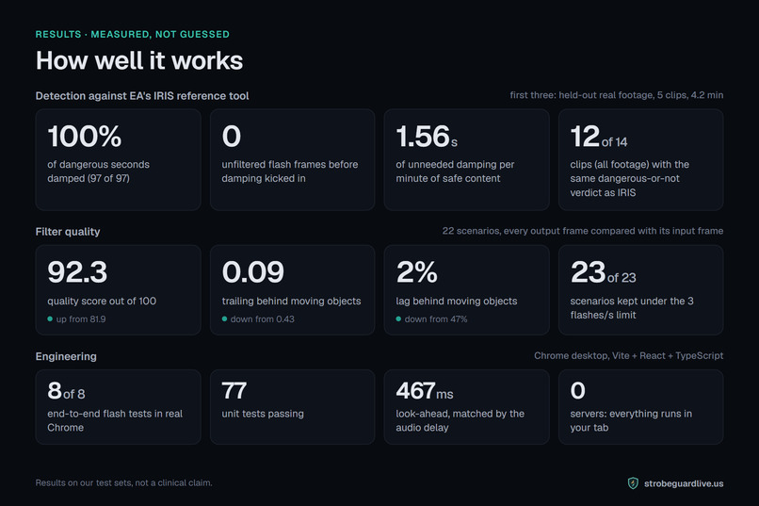Click the green dot beside 'up from 81.9'
This screenshot has width=759, height=506.
[50, 319]
